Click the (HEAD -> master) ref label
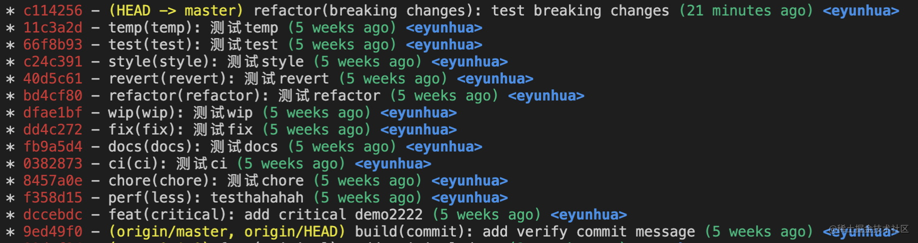The height and width of the screenshot is (243, 918). (x=176, y=10)
